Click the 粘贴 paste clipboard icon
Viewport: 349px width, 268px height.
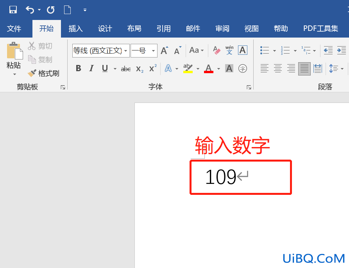click(x=15, y=50)
